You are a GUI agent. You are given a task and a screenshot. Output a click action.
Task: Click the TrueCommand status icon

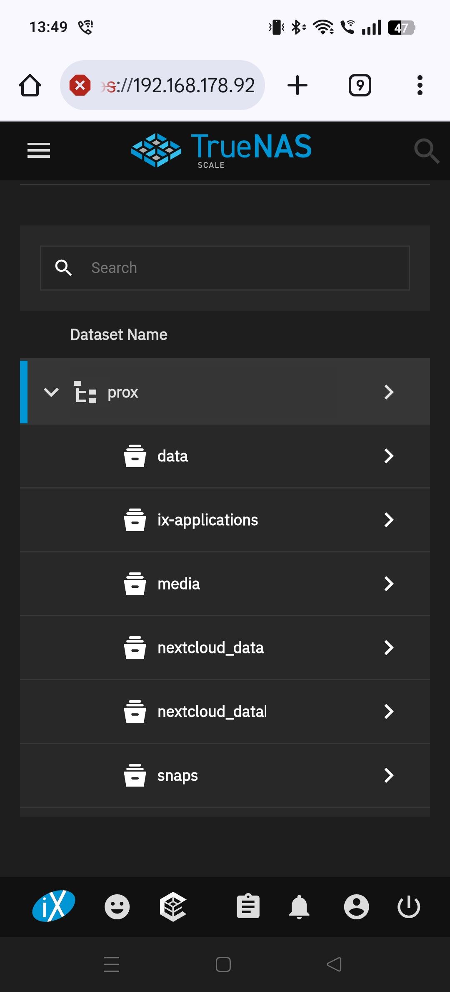[173, 906]
